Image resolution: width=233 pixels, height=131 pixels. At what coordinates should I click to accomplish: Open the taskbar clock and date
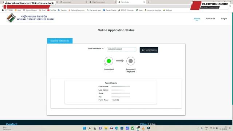point(224,128)
